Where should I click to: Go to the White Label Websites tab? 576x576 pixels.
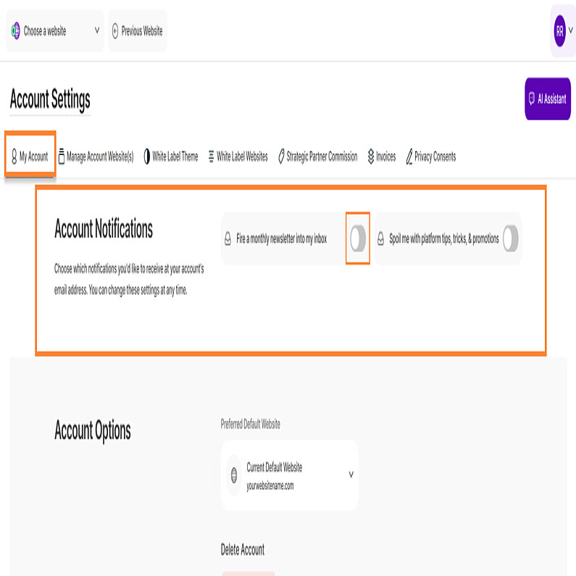[x=238, y=156]
